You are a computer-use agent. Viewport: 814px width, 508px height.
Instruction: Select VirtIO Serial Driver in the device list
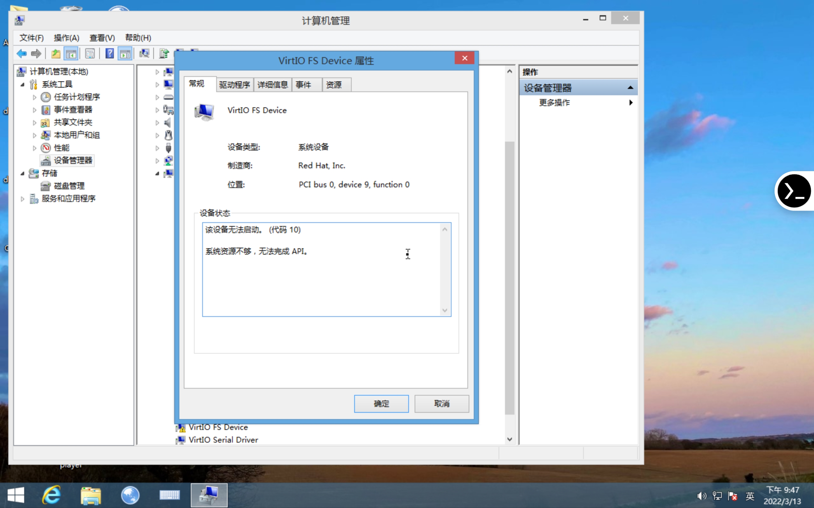click(223, 439)
